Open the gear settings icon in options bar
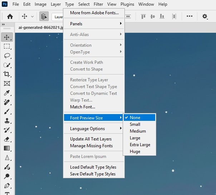Image resolution: width=216 pixels, height=195 pixels. coord(205,16)
